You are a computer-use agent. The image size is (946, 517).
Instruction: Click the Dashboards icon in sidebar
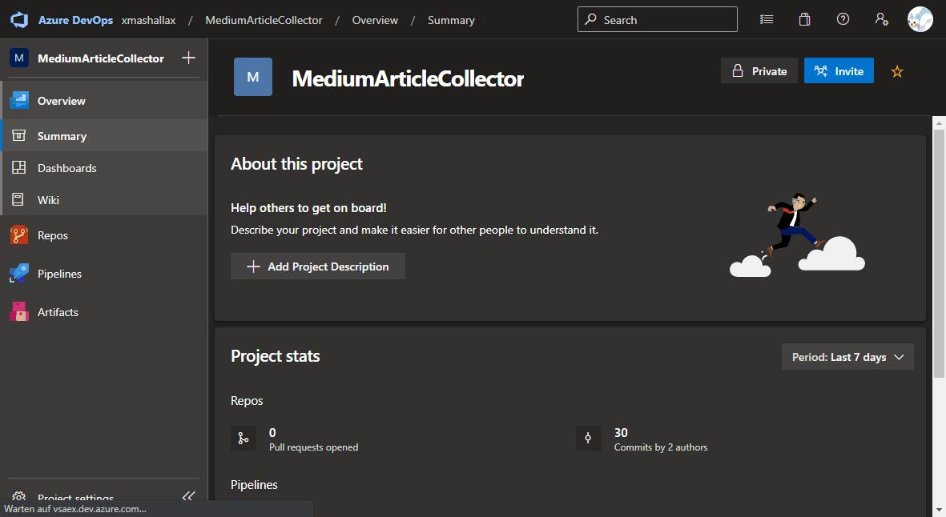point(18,167)
